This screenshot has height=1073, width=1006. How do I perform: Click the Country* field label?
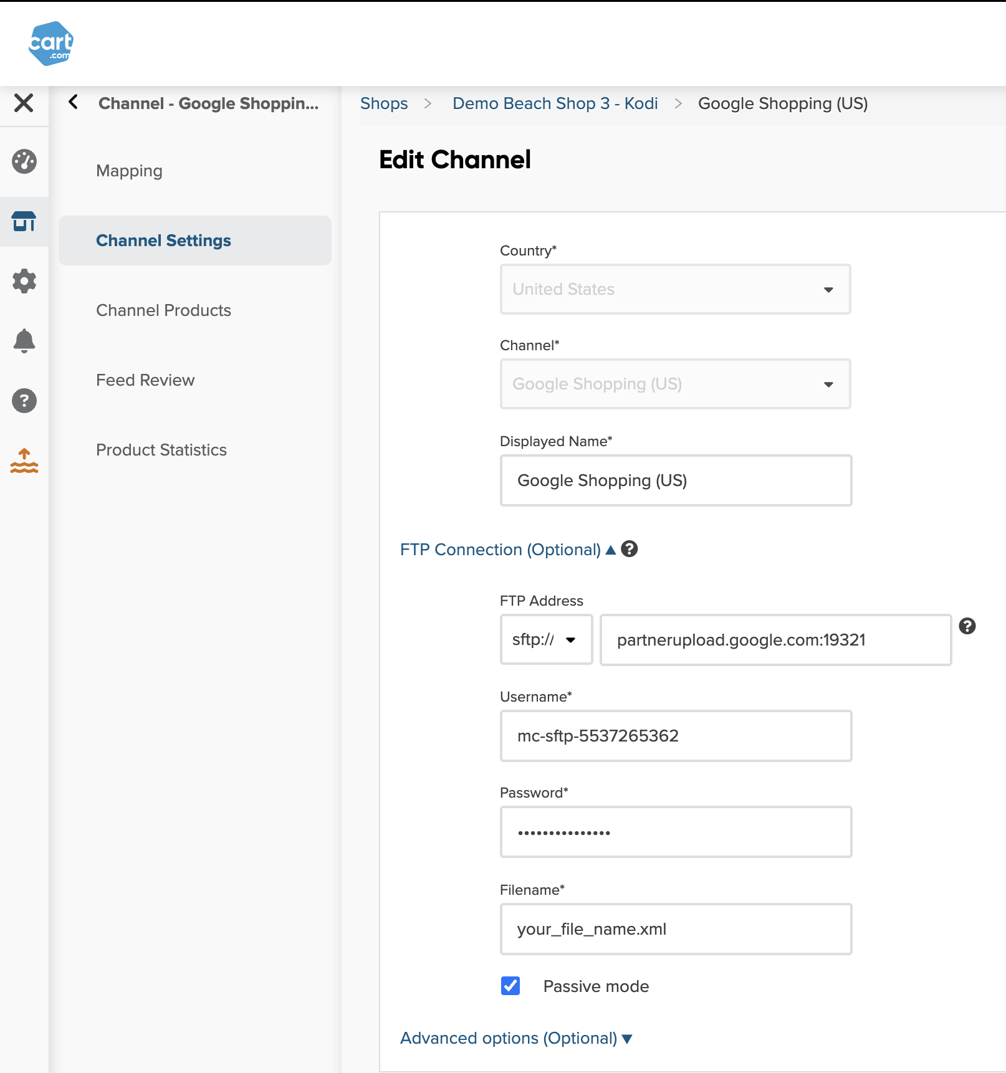(528, 250)
